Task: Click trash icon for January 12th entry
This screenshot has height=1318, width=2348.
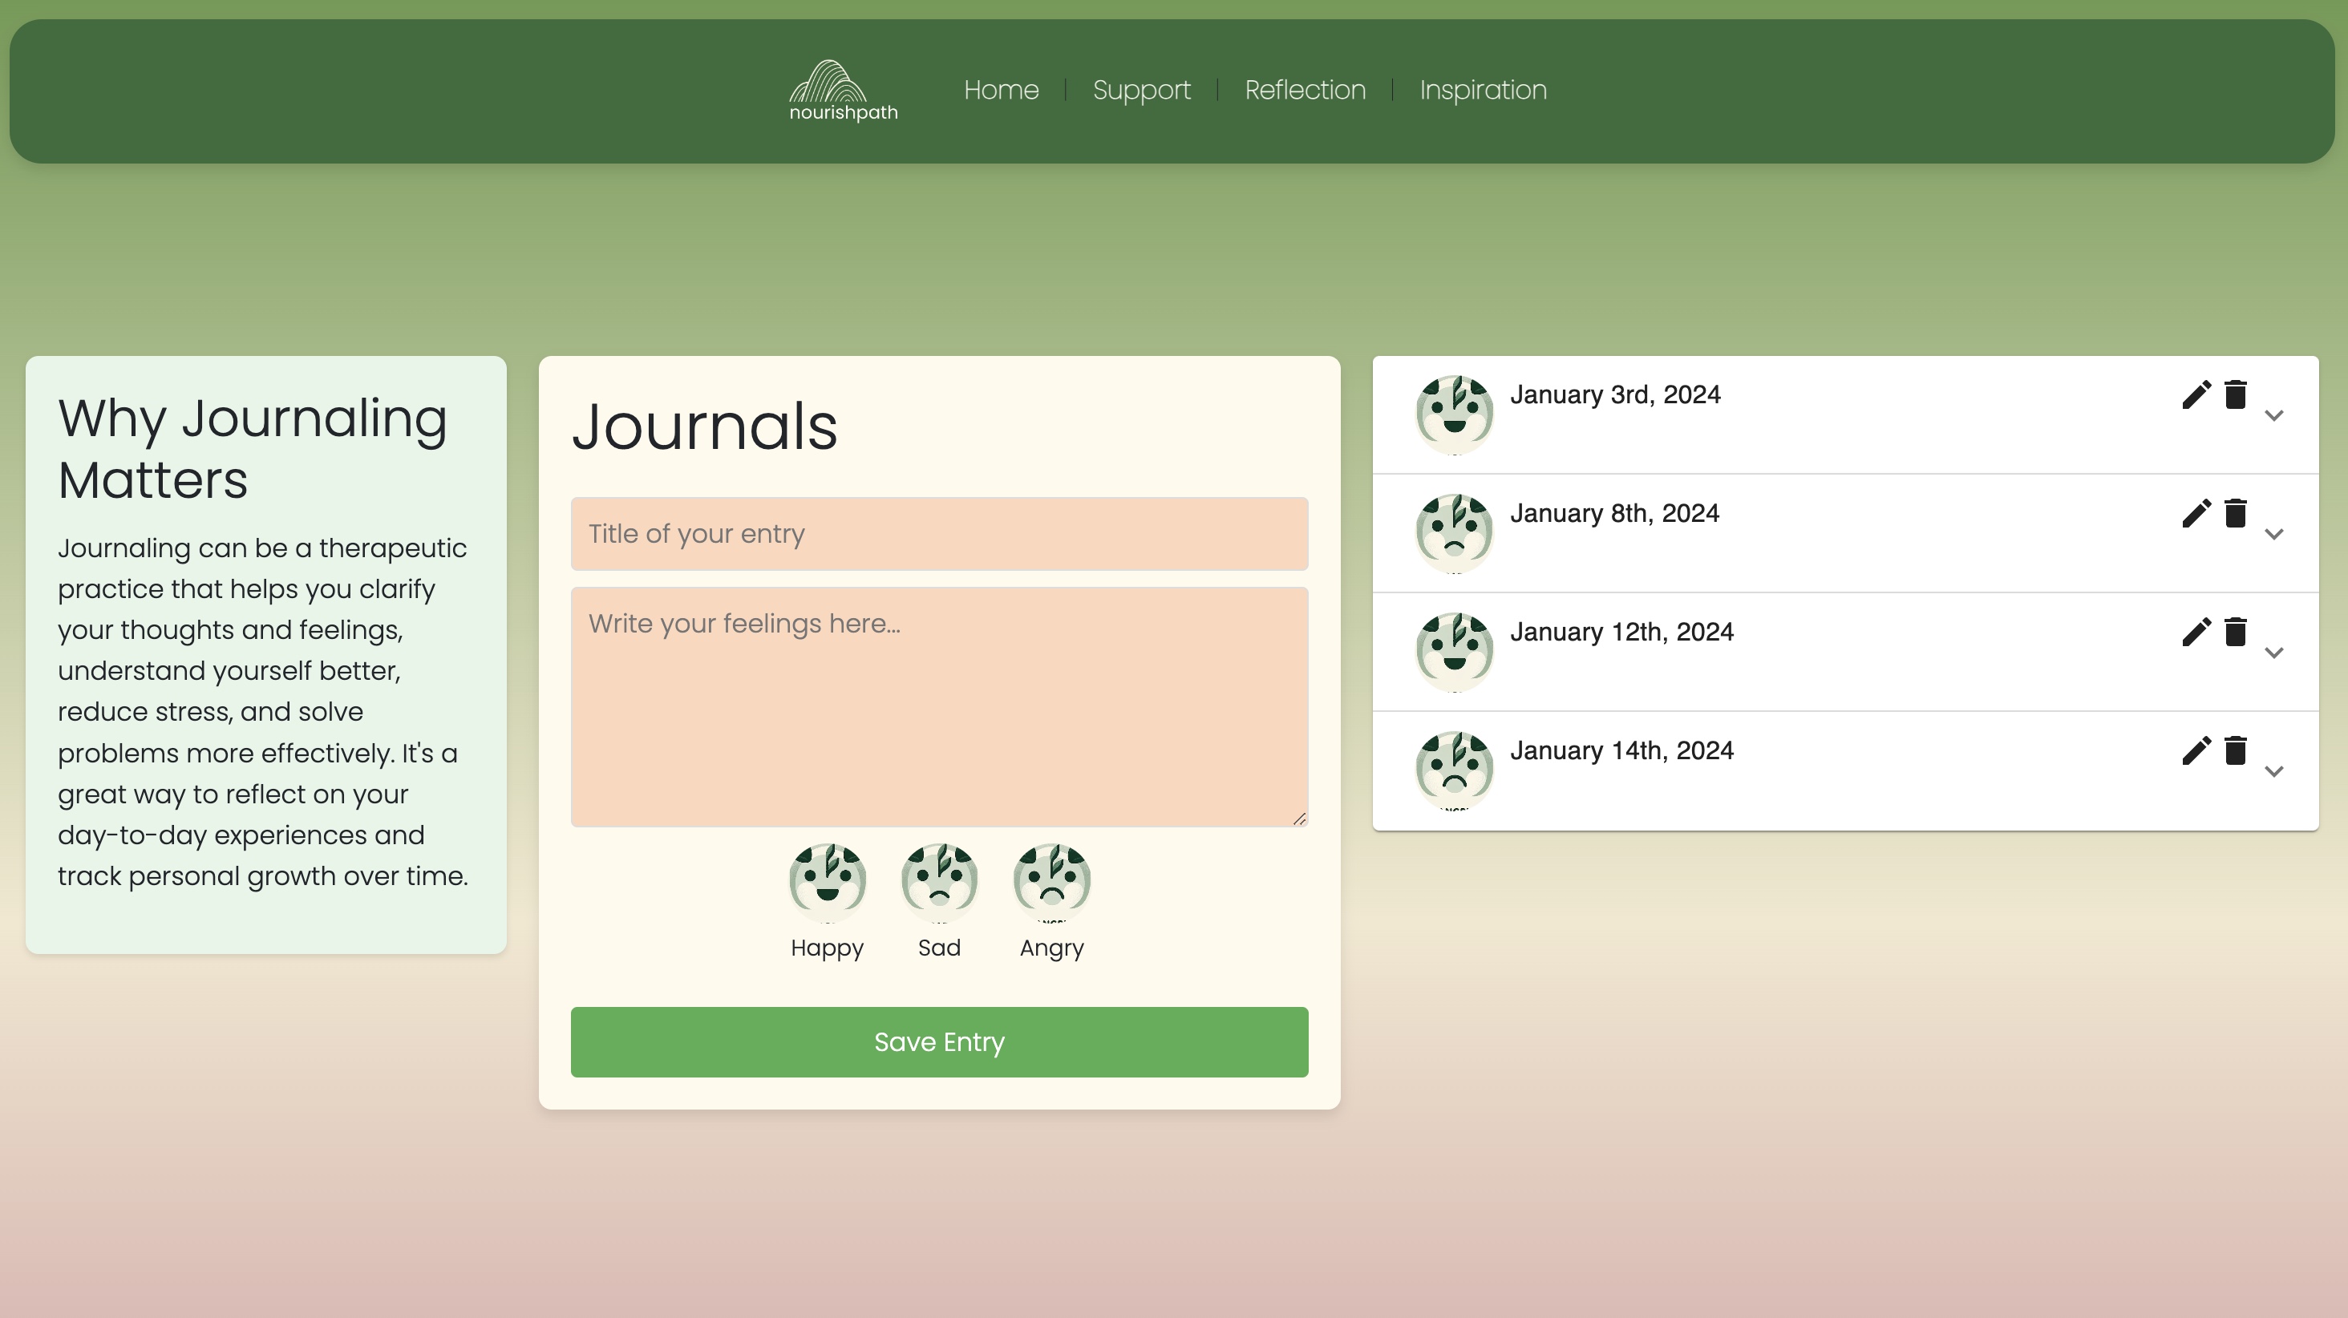Action: click(x=2235, y=632)
